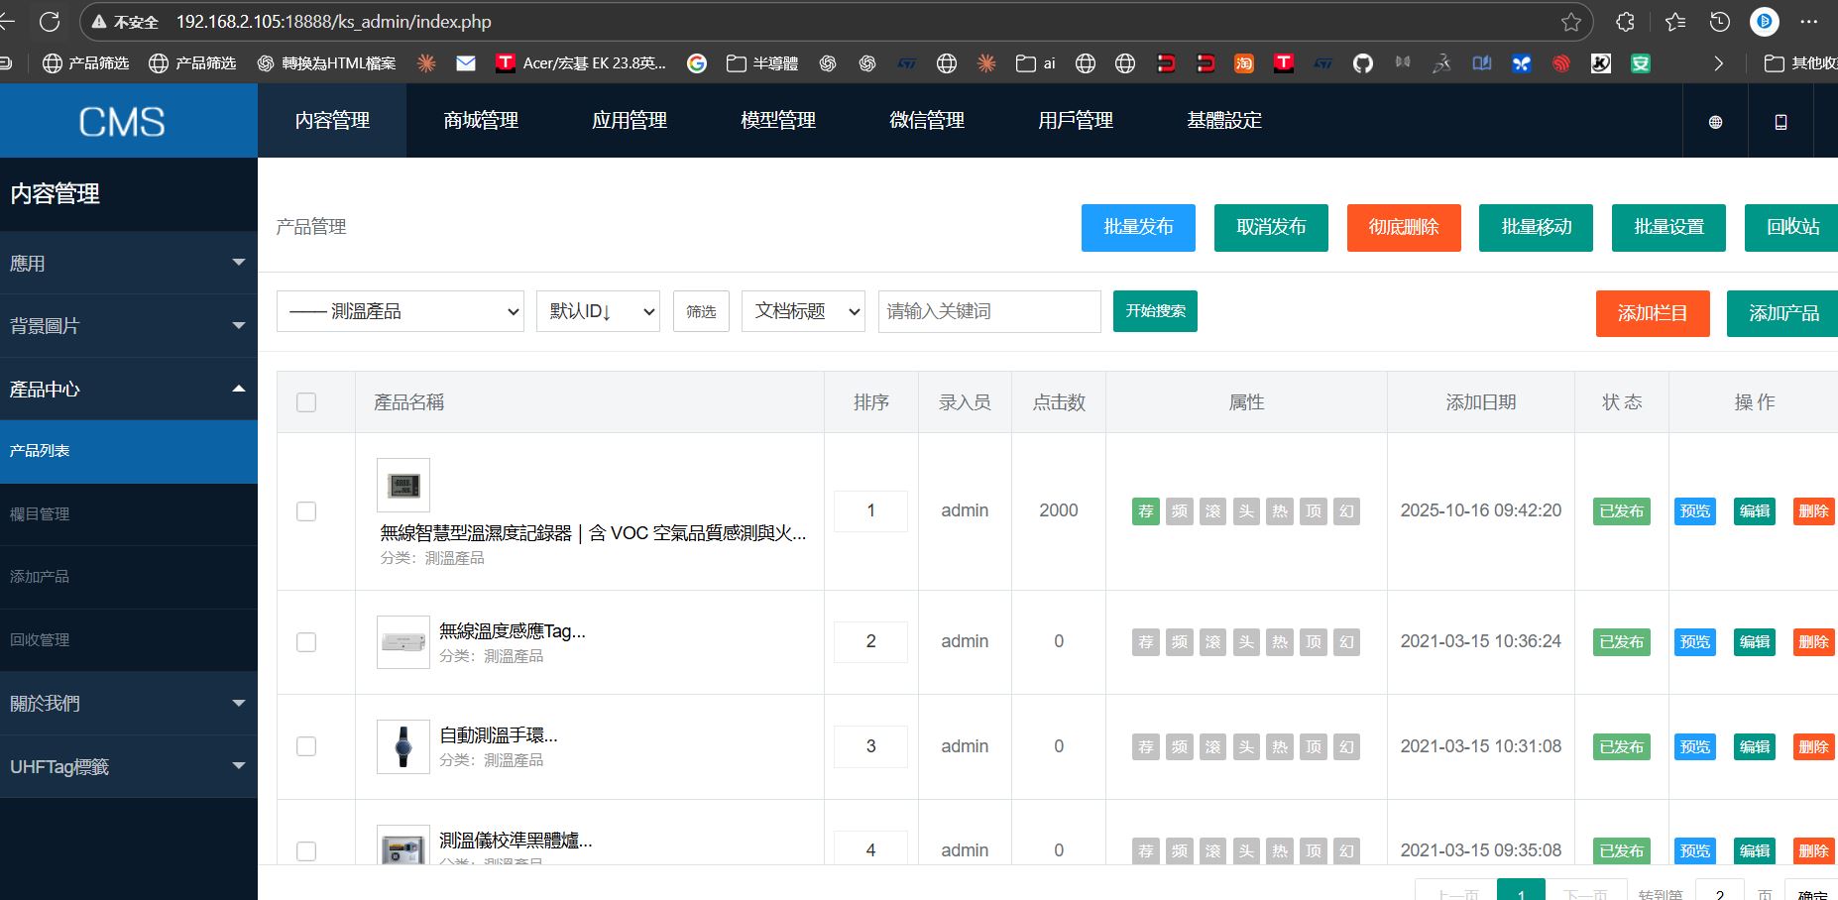Open the Google bookmark icon

697,63
